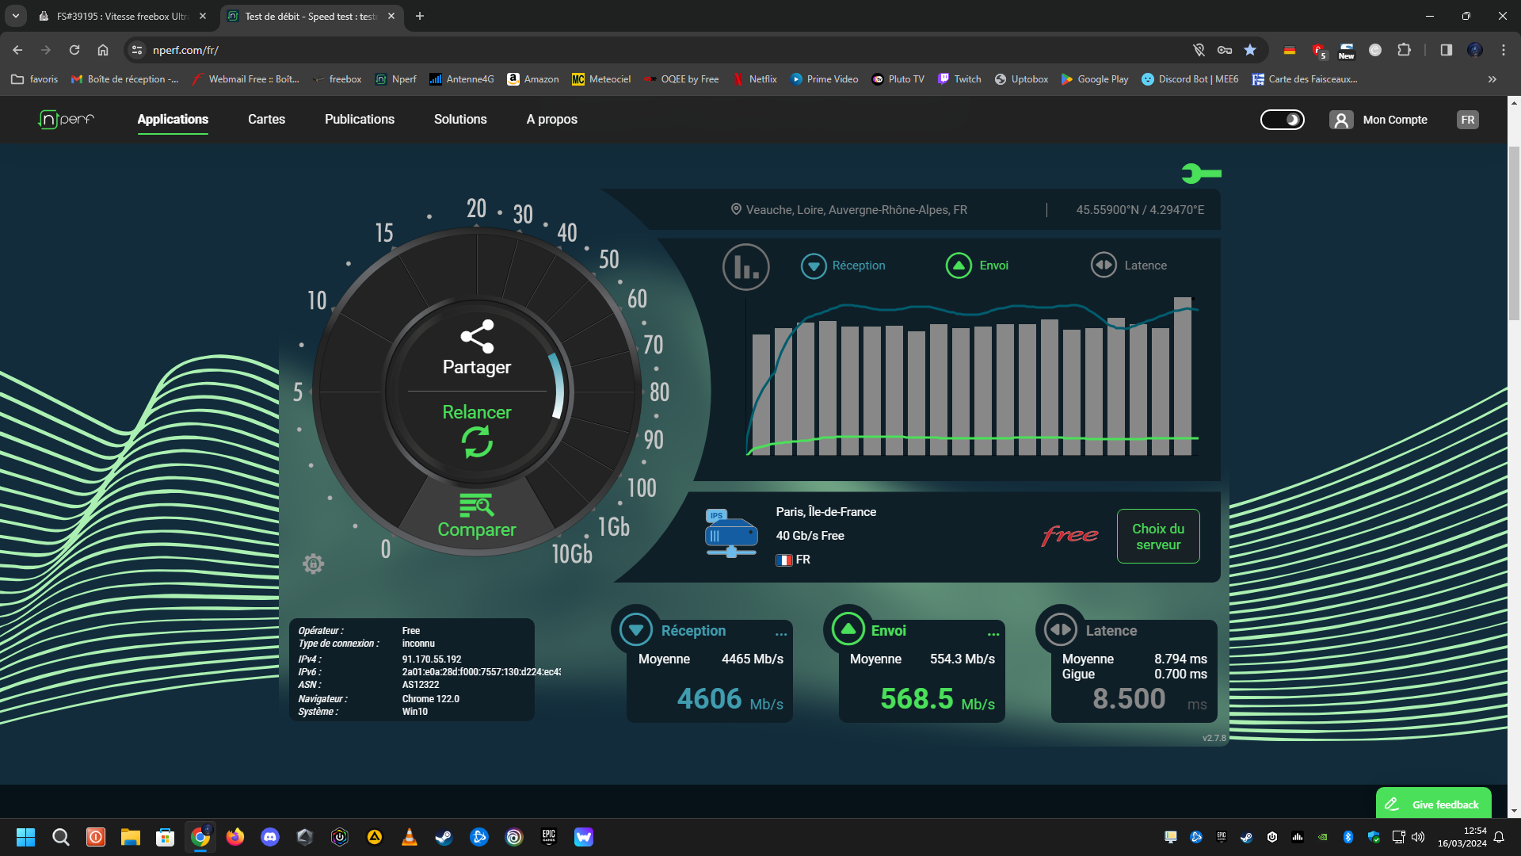
Task: Open the Windows Start menu
Action: tap(25, 837)
